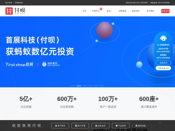Click the 获蚂蚁数亿元投资 banner line
Image resolution: width=175 pixels, height=131 pixels.
pyautogui.click(x=40, y=51)
